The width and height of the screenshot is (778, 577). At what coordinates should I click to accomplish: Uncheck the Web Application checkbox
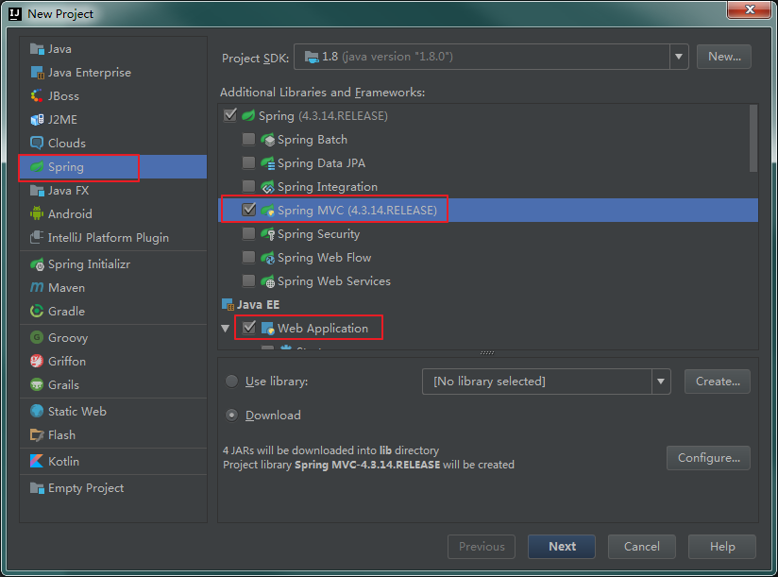click(x=248, y=328)
